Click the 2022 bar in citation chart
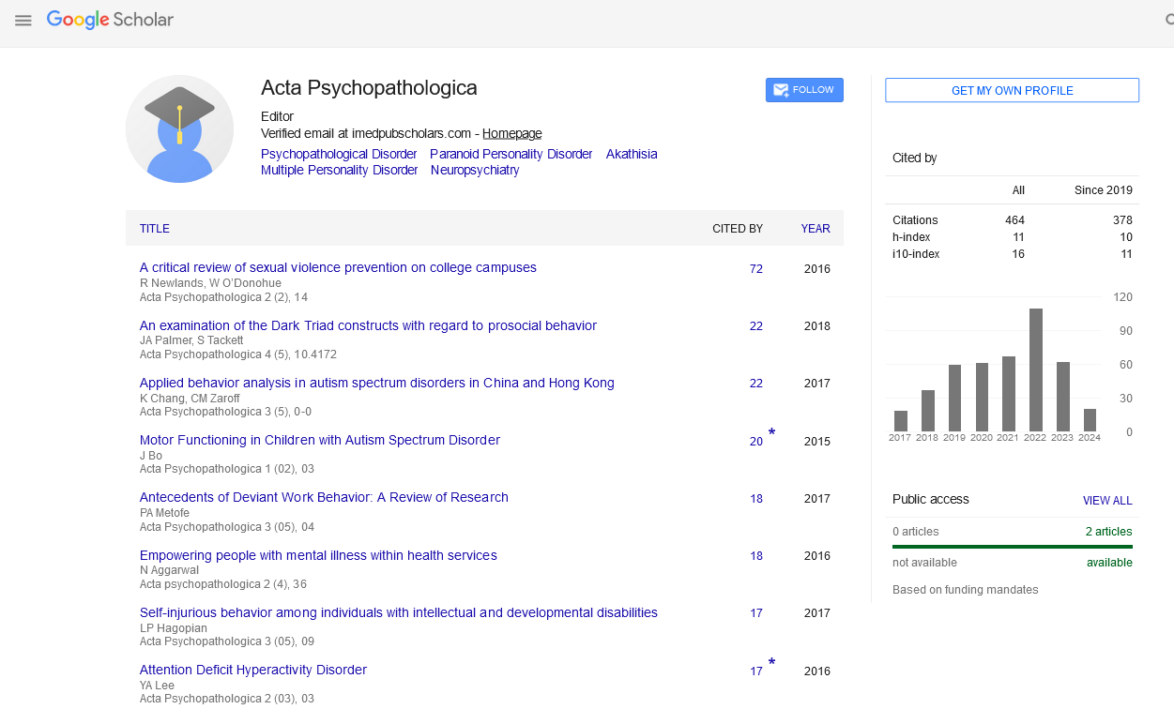This screenshot has height=709, width=1174. coord(1036,370)
